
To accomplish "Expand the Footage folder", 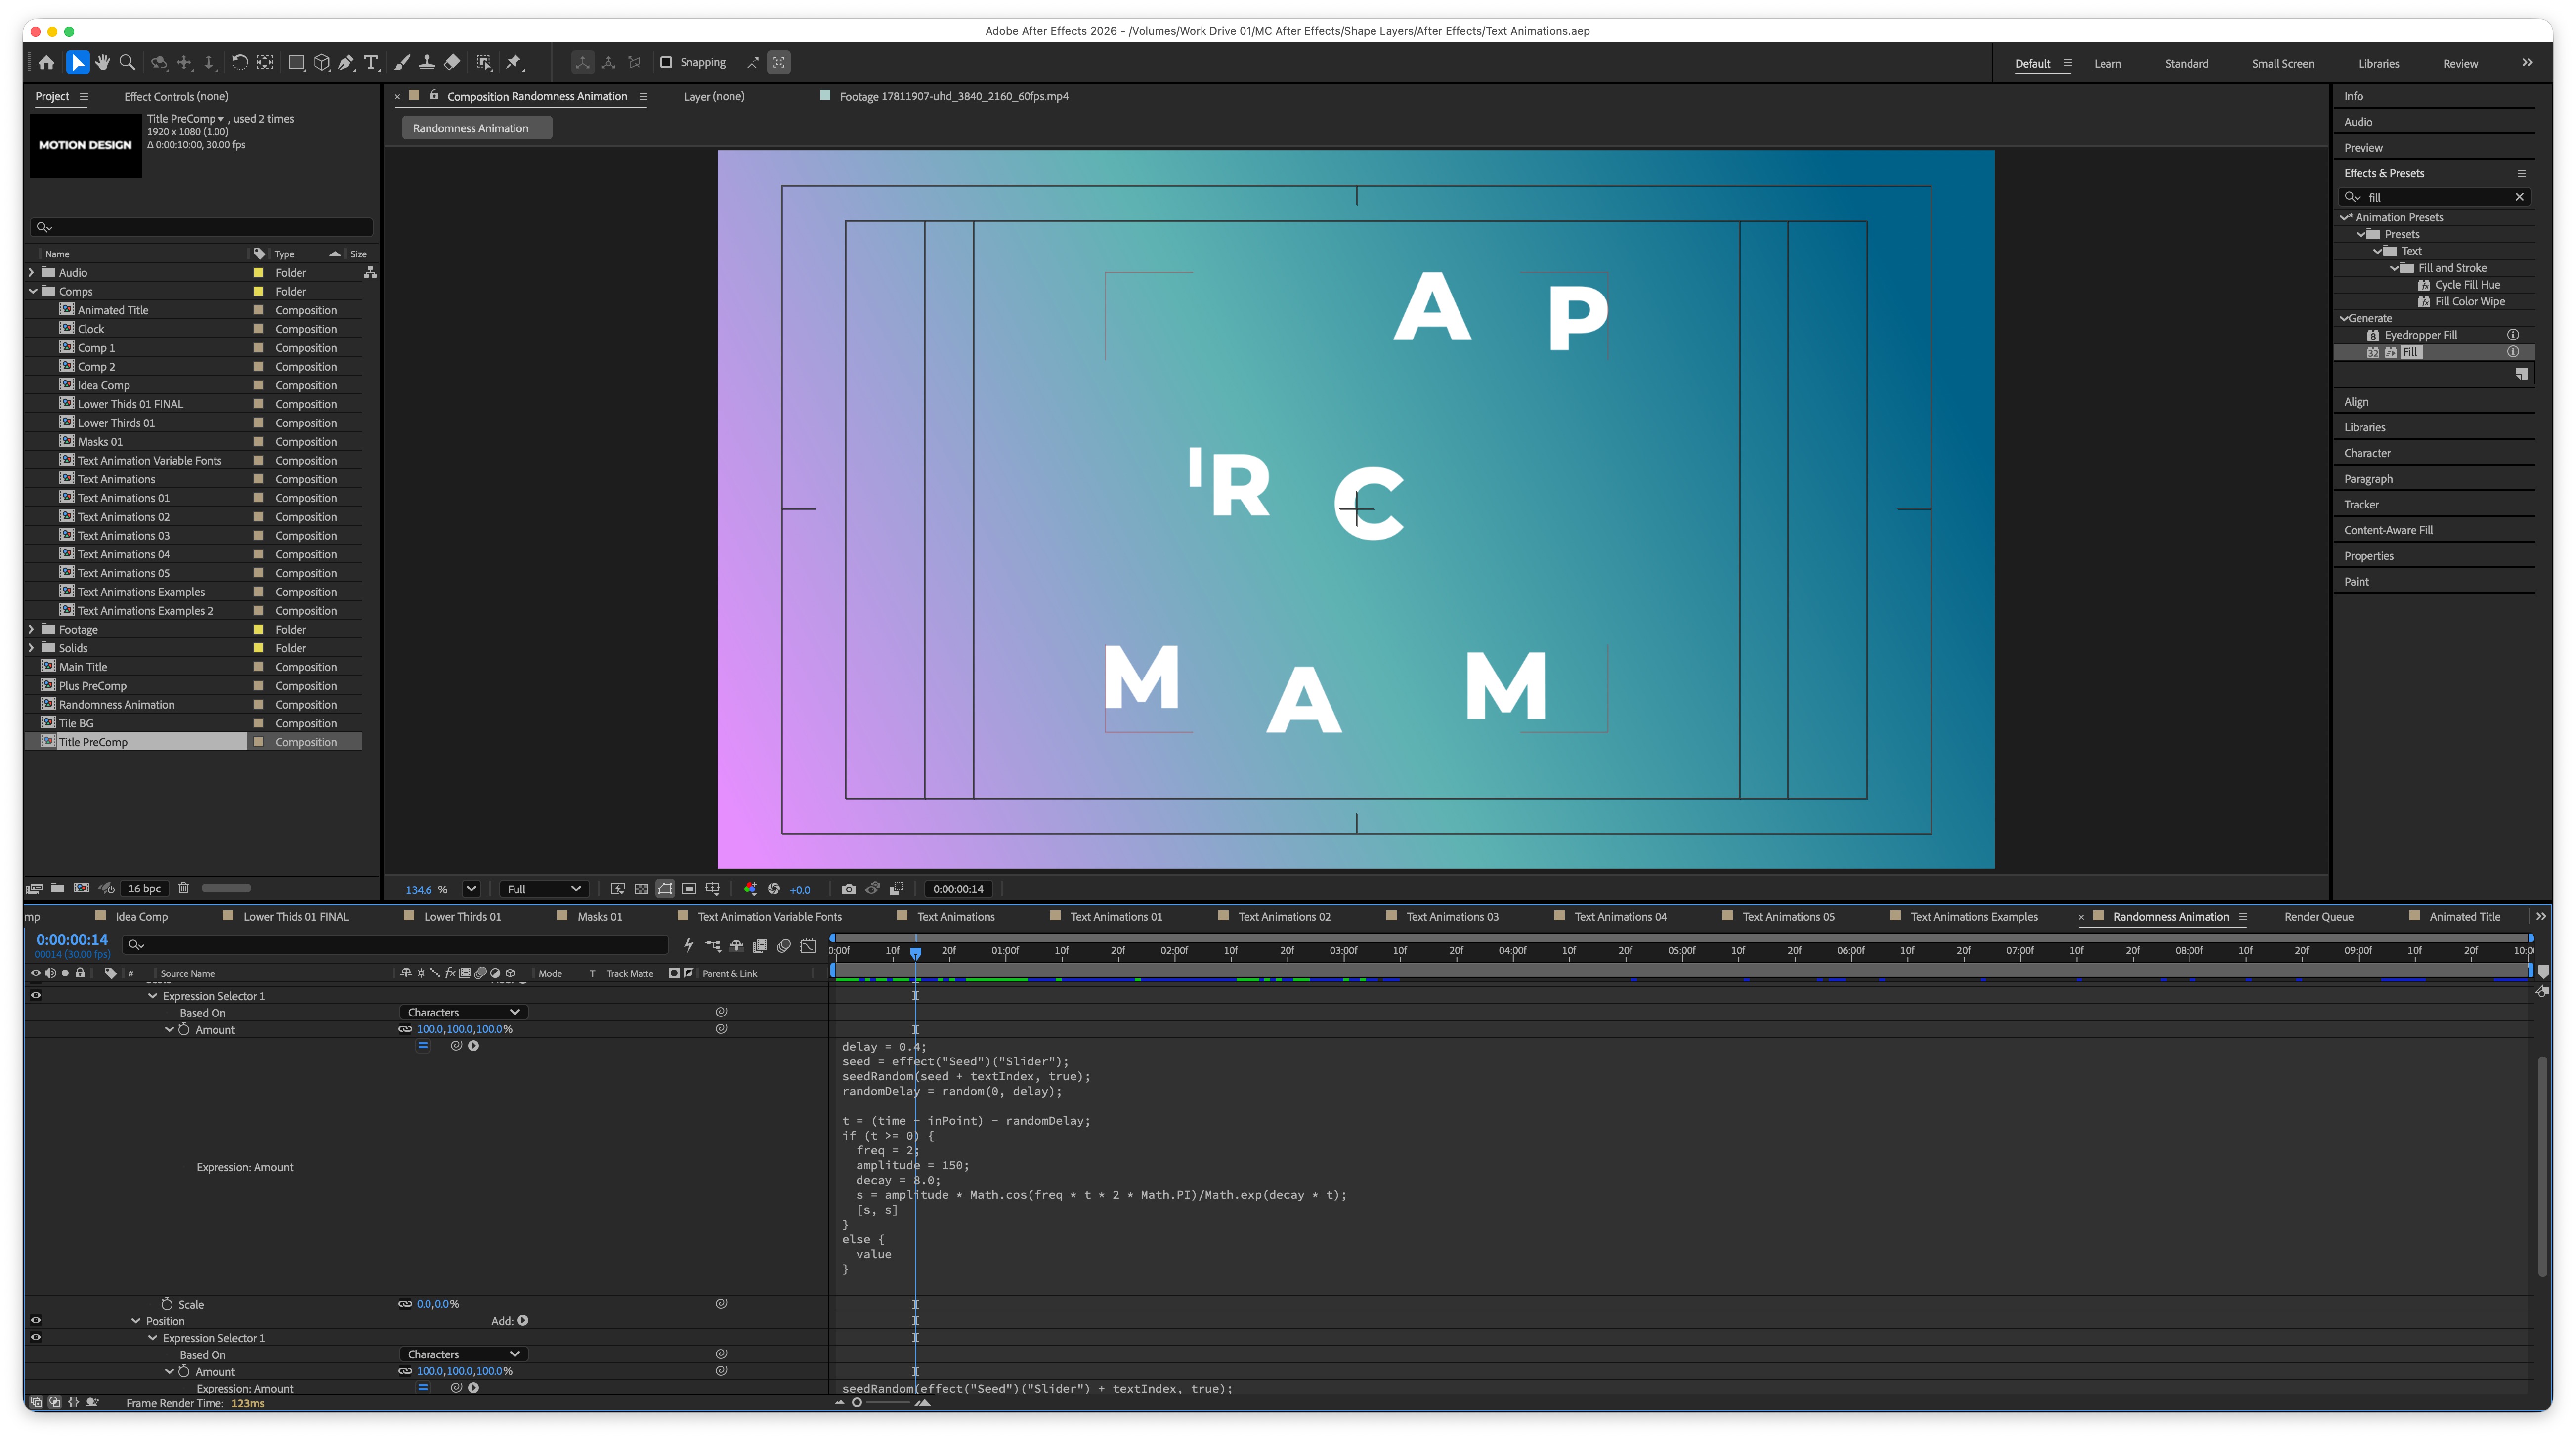I will [x=31, y=629].
